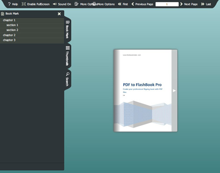Viewport: 220px width, 173px height.
Task: Click the fullscreen frame icon
Action: click(x=24, y=4)
